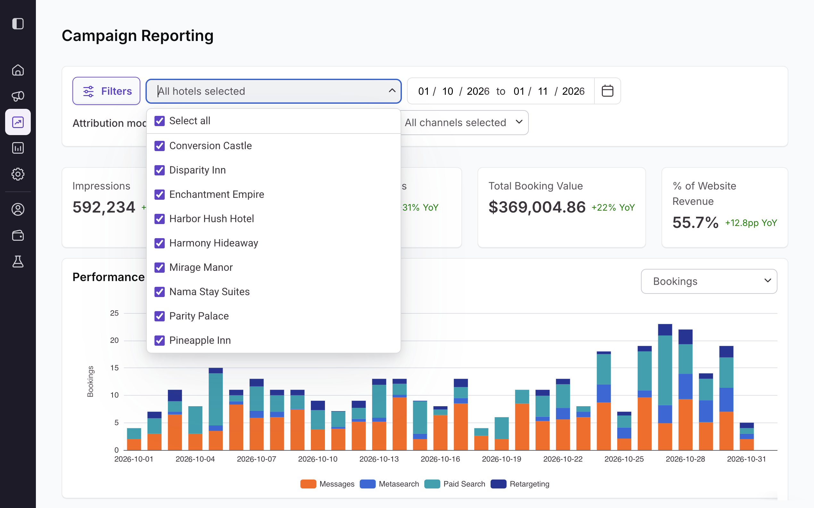
Task: Click the 2026-10-28 axis date label
Action: [x=685, y=459]
